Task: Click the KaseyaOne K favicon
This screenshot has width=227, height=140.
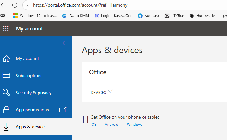Action: pos(97,16)
